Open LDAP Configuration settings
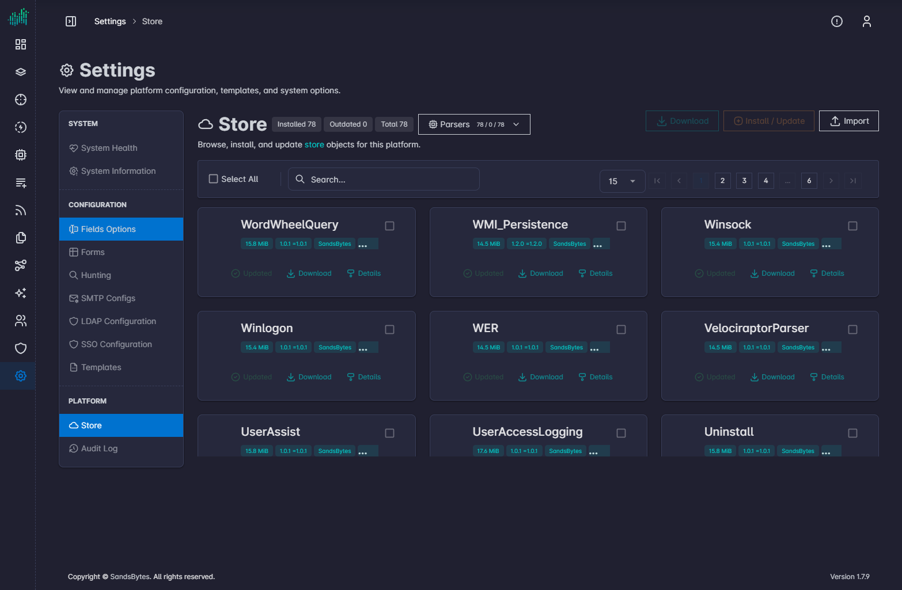This screenshot has width=902, height=590. [x=121, y=321]
